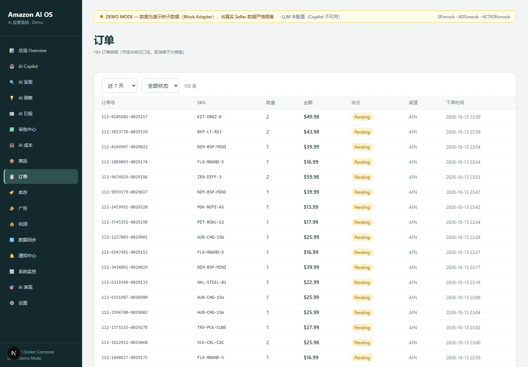
Task: Click the 金额 column header
Action: (308, 103)
